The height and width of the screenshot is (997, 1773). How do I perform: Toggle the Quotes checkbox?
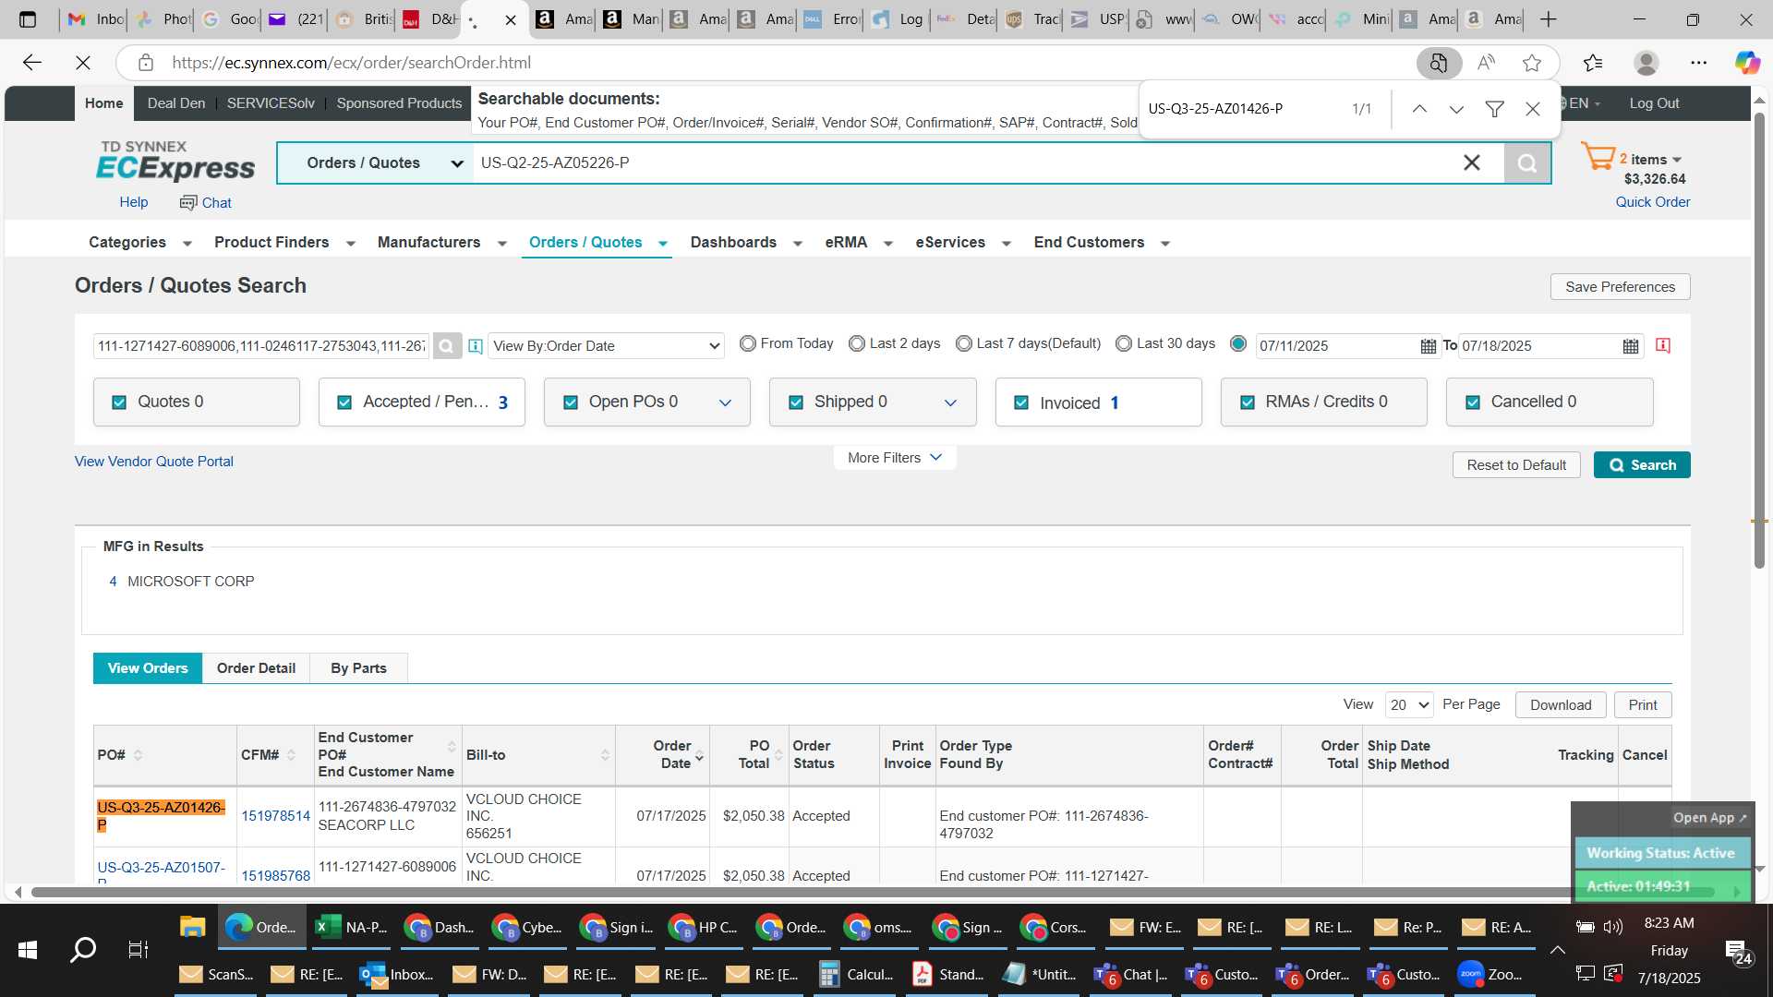(119, 402)
